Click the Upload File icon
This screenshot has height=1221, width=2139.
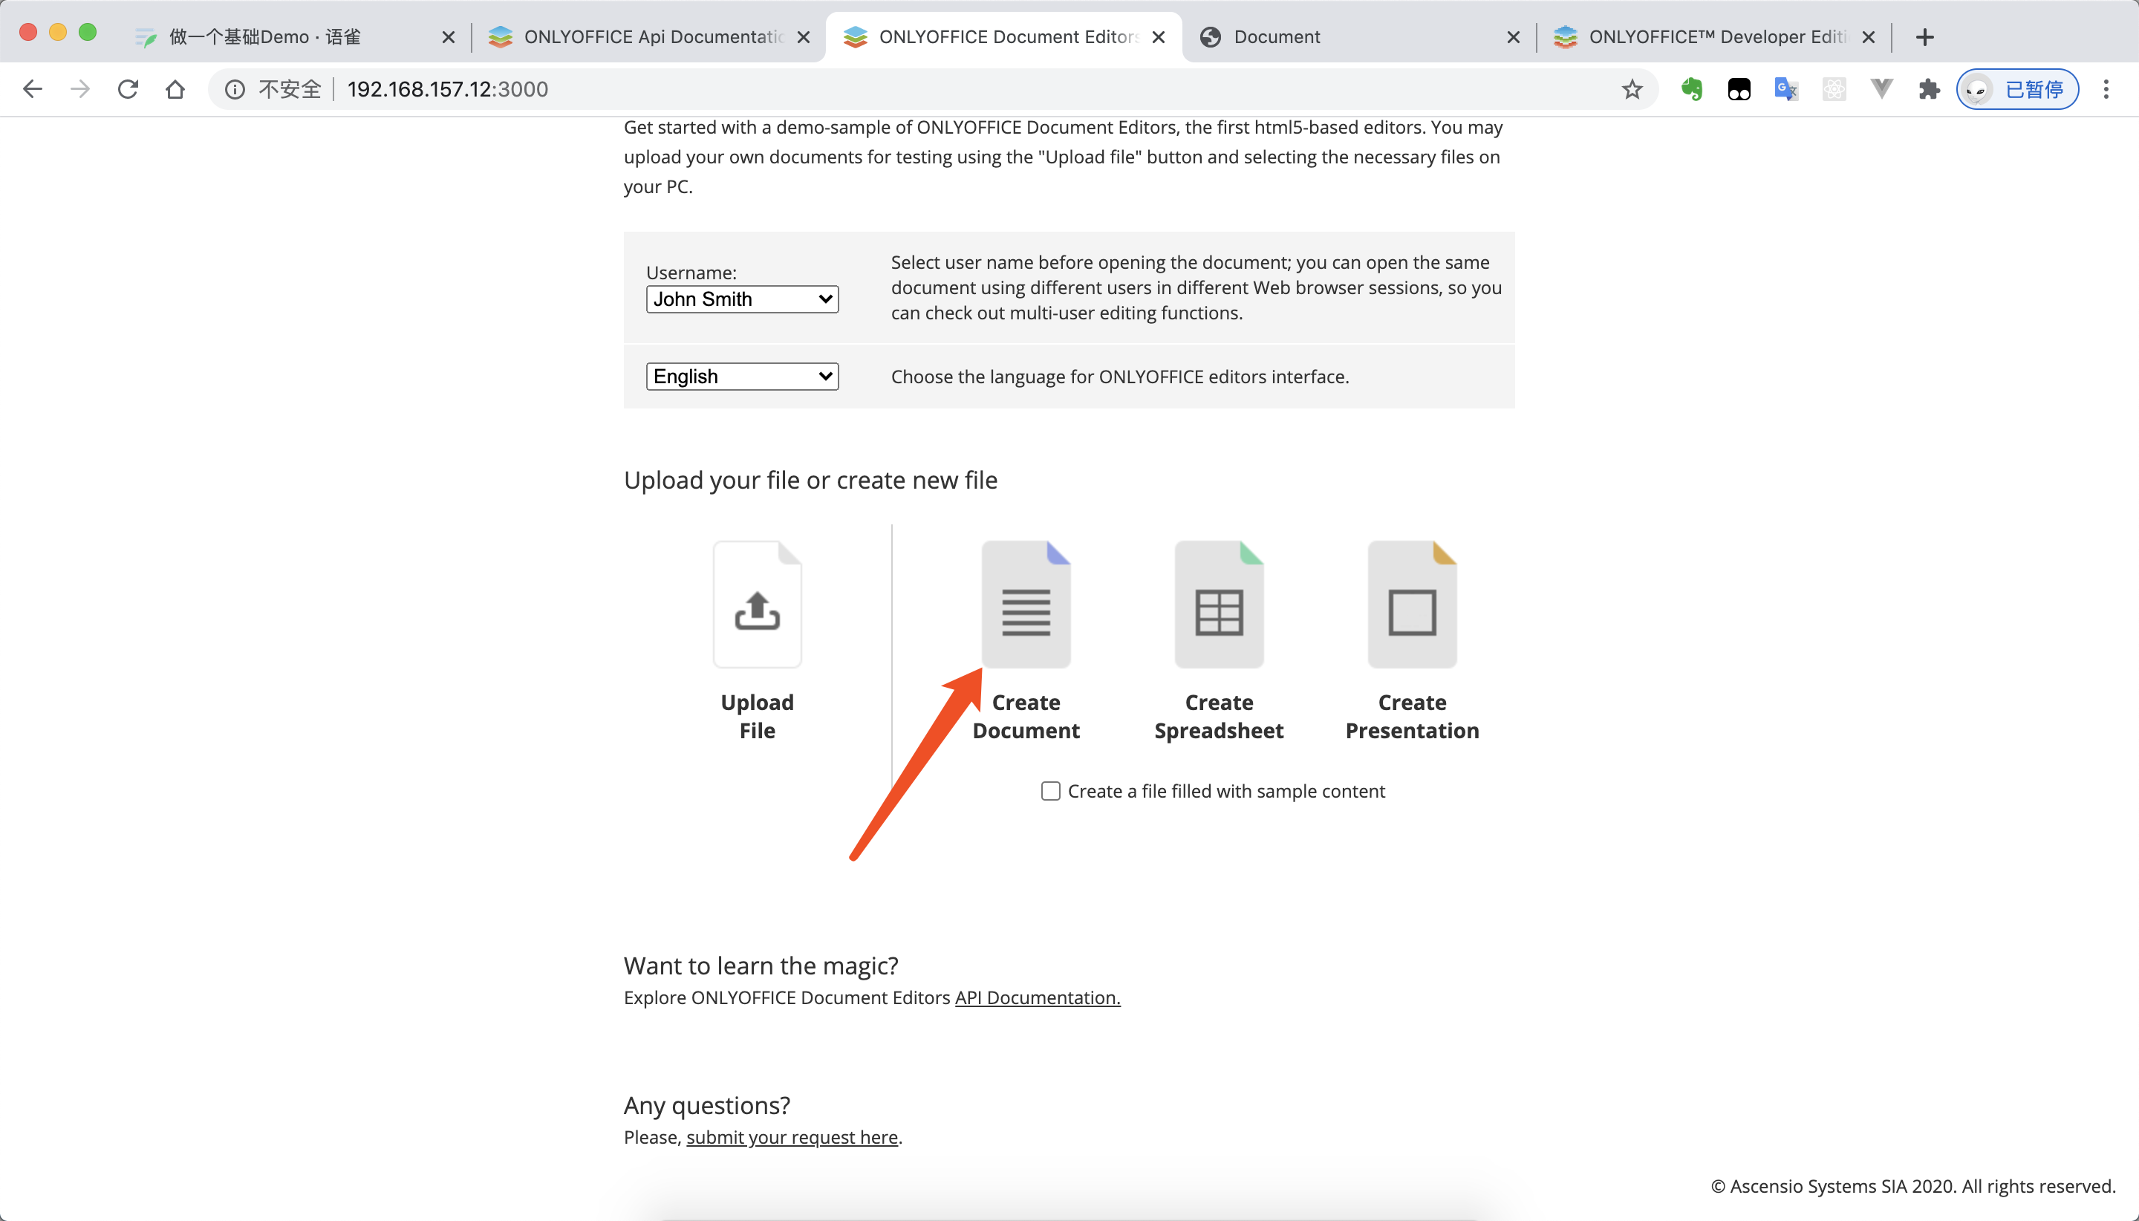756,605
